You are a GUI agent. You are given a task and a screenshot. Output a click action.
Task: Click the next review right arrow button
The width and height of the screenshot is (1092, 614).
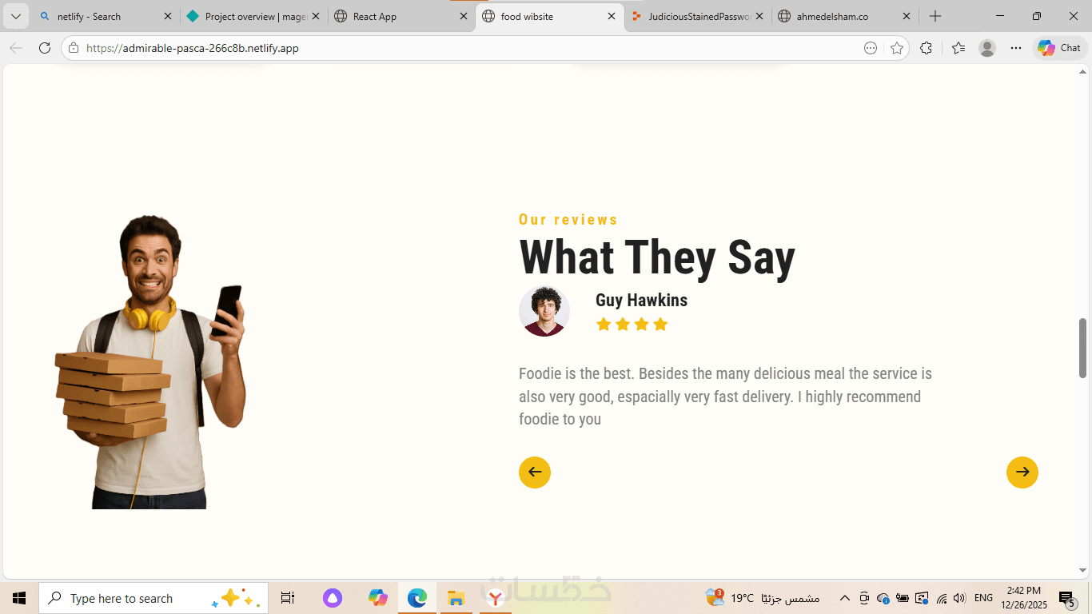point(1022,472)
